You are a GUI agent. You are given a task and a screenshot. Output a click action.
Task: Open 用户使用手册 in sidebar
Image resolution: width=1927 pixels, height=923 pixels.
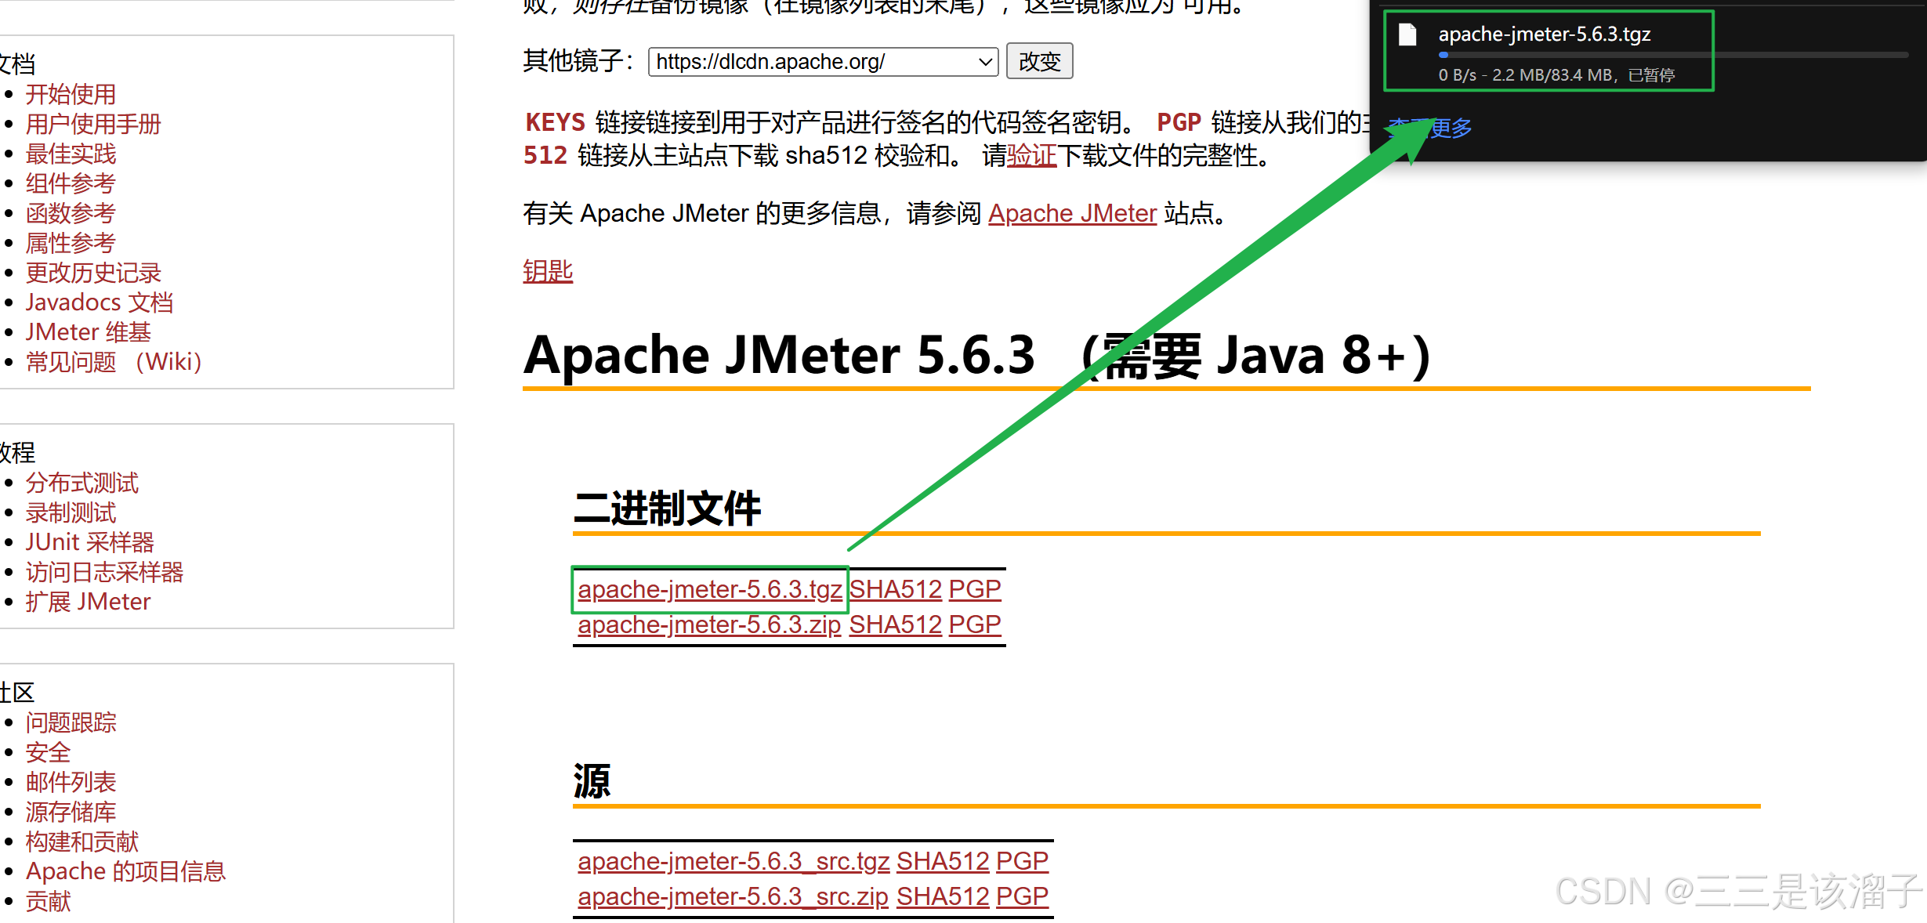[92, 124]
